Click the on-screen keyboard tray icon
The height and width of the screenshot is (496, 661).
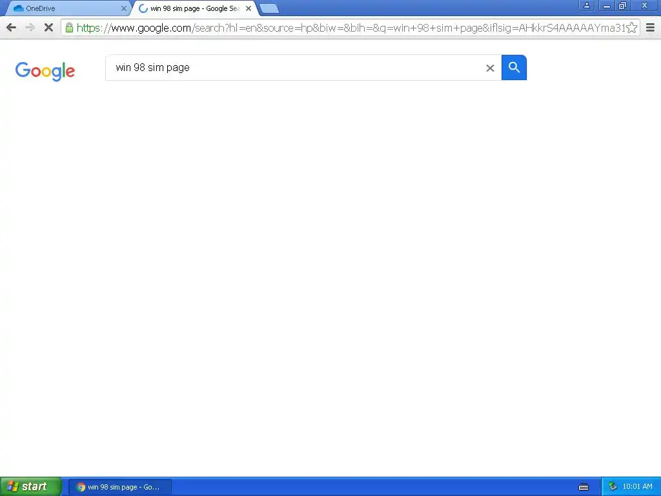click(x=584, y=487)
